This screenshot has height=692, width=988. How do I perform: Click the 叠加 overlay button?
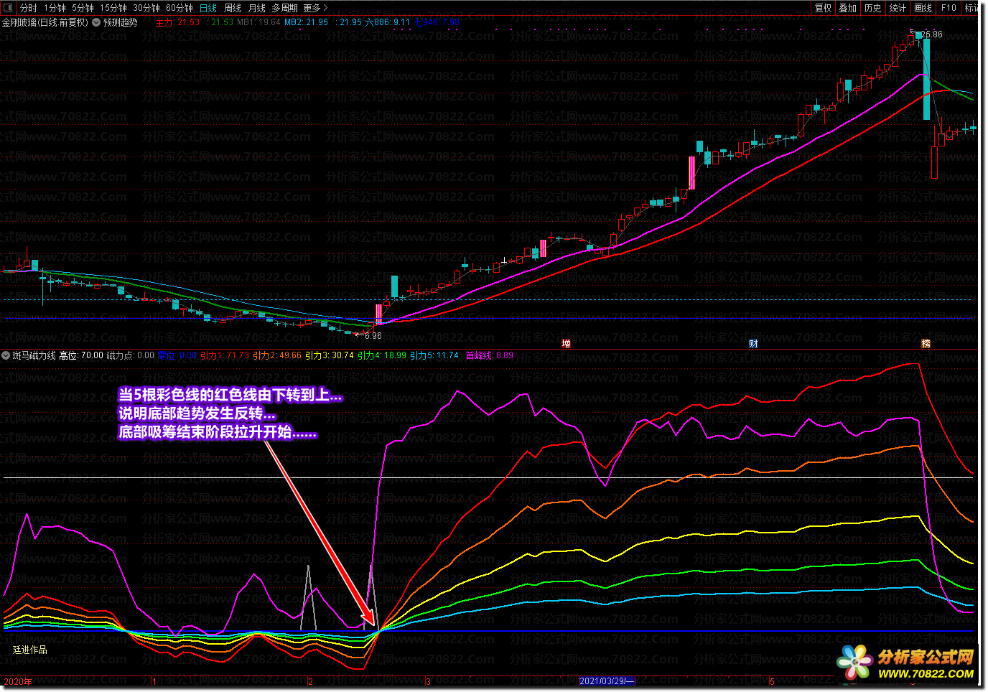pyautogui.click(x=848, y=8)
